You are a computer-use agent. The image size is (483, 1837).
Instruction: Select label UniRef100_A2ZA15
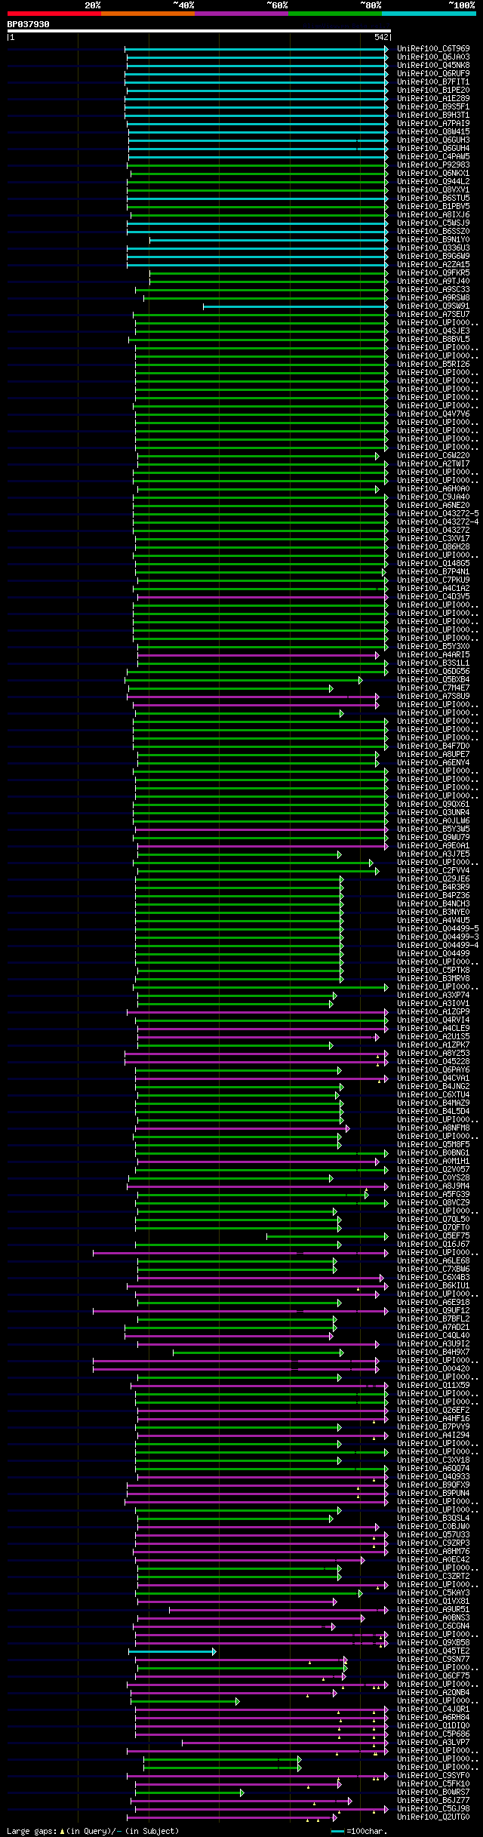point(433,265)
